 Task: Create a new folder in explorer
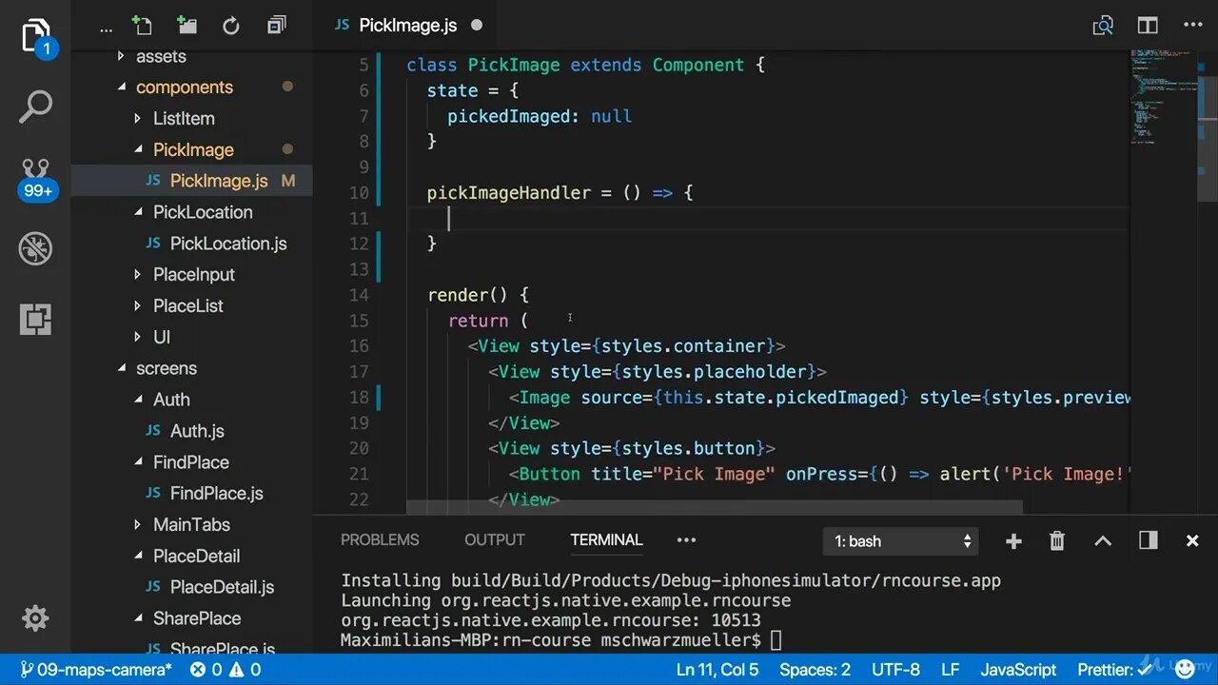click(187, 26)
